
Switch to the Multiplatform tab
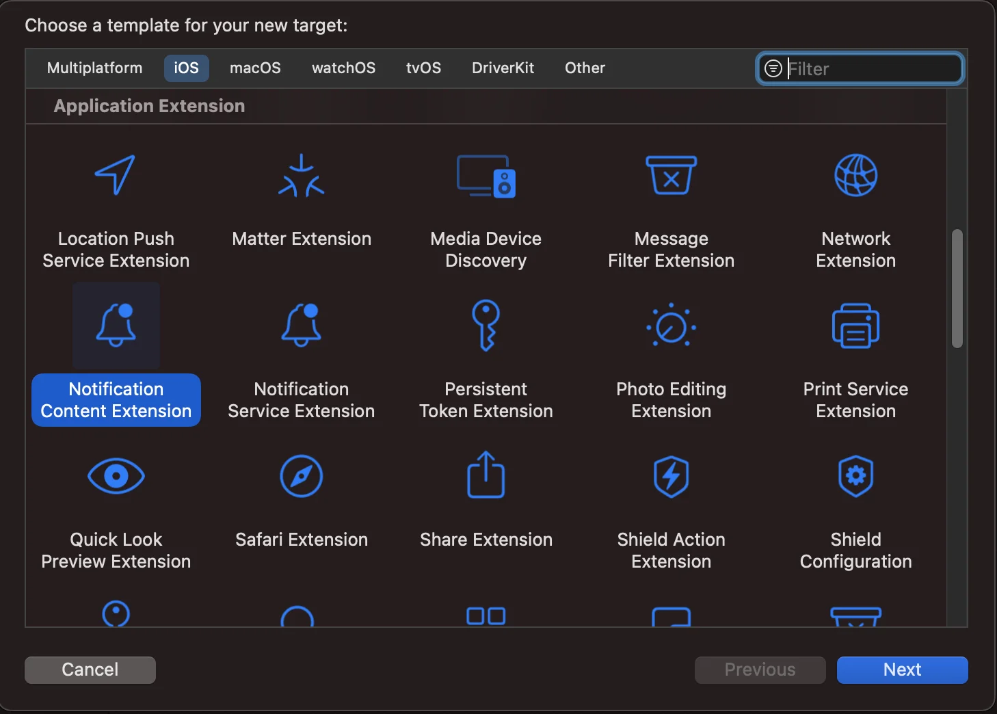pos(94,68)
